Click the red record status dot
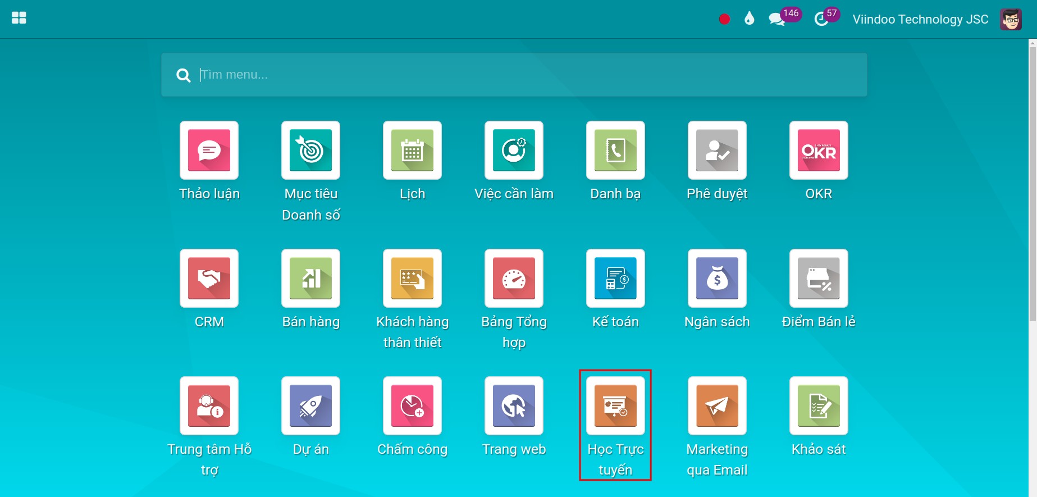Viewport: 1037px width, 497px height. (x=724, y=19)
